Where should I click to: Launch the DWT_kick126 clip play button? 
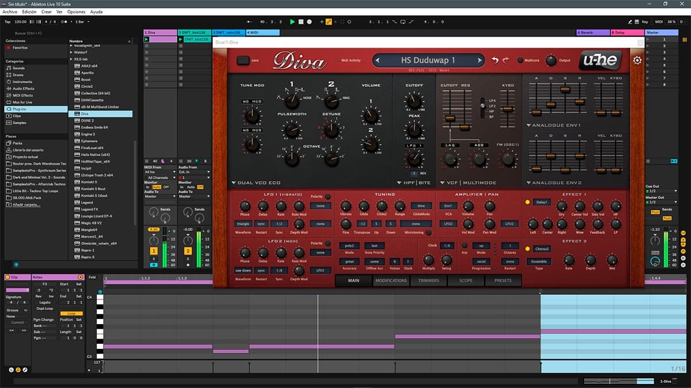[181, 40]
